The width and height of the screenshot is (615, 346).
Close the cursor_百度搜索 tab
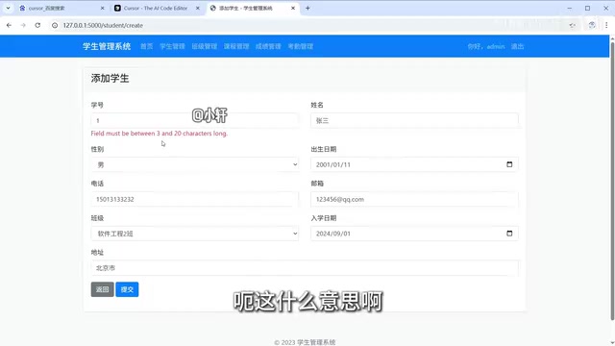click(103, 8)
